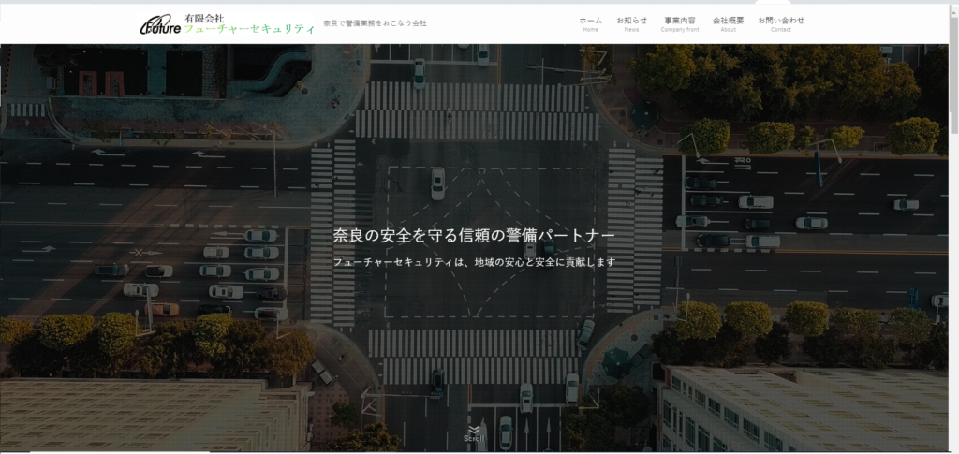The image size is (959, 454).
Task: Click the hero headline 奈良の安全を守る信頼の警備パートナー
Action: [x=474, y=234]
